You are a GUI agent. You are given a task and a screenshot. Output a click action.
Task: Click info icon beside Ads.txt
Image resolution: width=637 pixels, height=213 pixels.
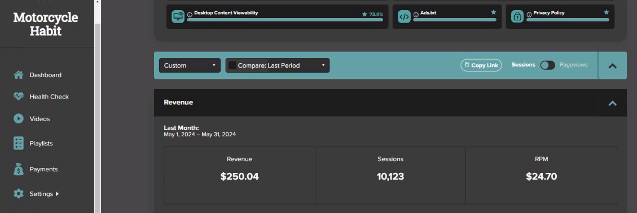click(x=416, y=15)
